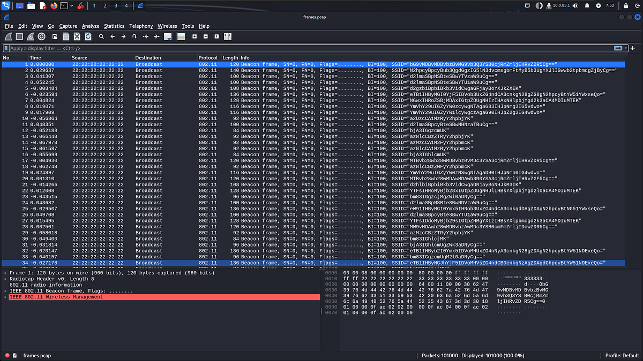Open Find Packet with the magnifier icon
Image resolution: width=643 pixels, height=361 pixels.
tap(101, 36)
